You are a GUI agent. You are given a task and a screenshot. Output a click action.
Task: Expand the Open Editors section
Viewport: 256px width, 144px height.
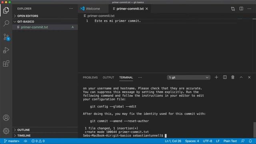pyautogui.click(x=45, y=16)
